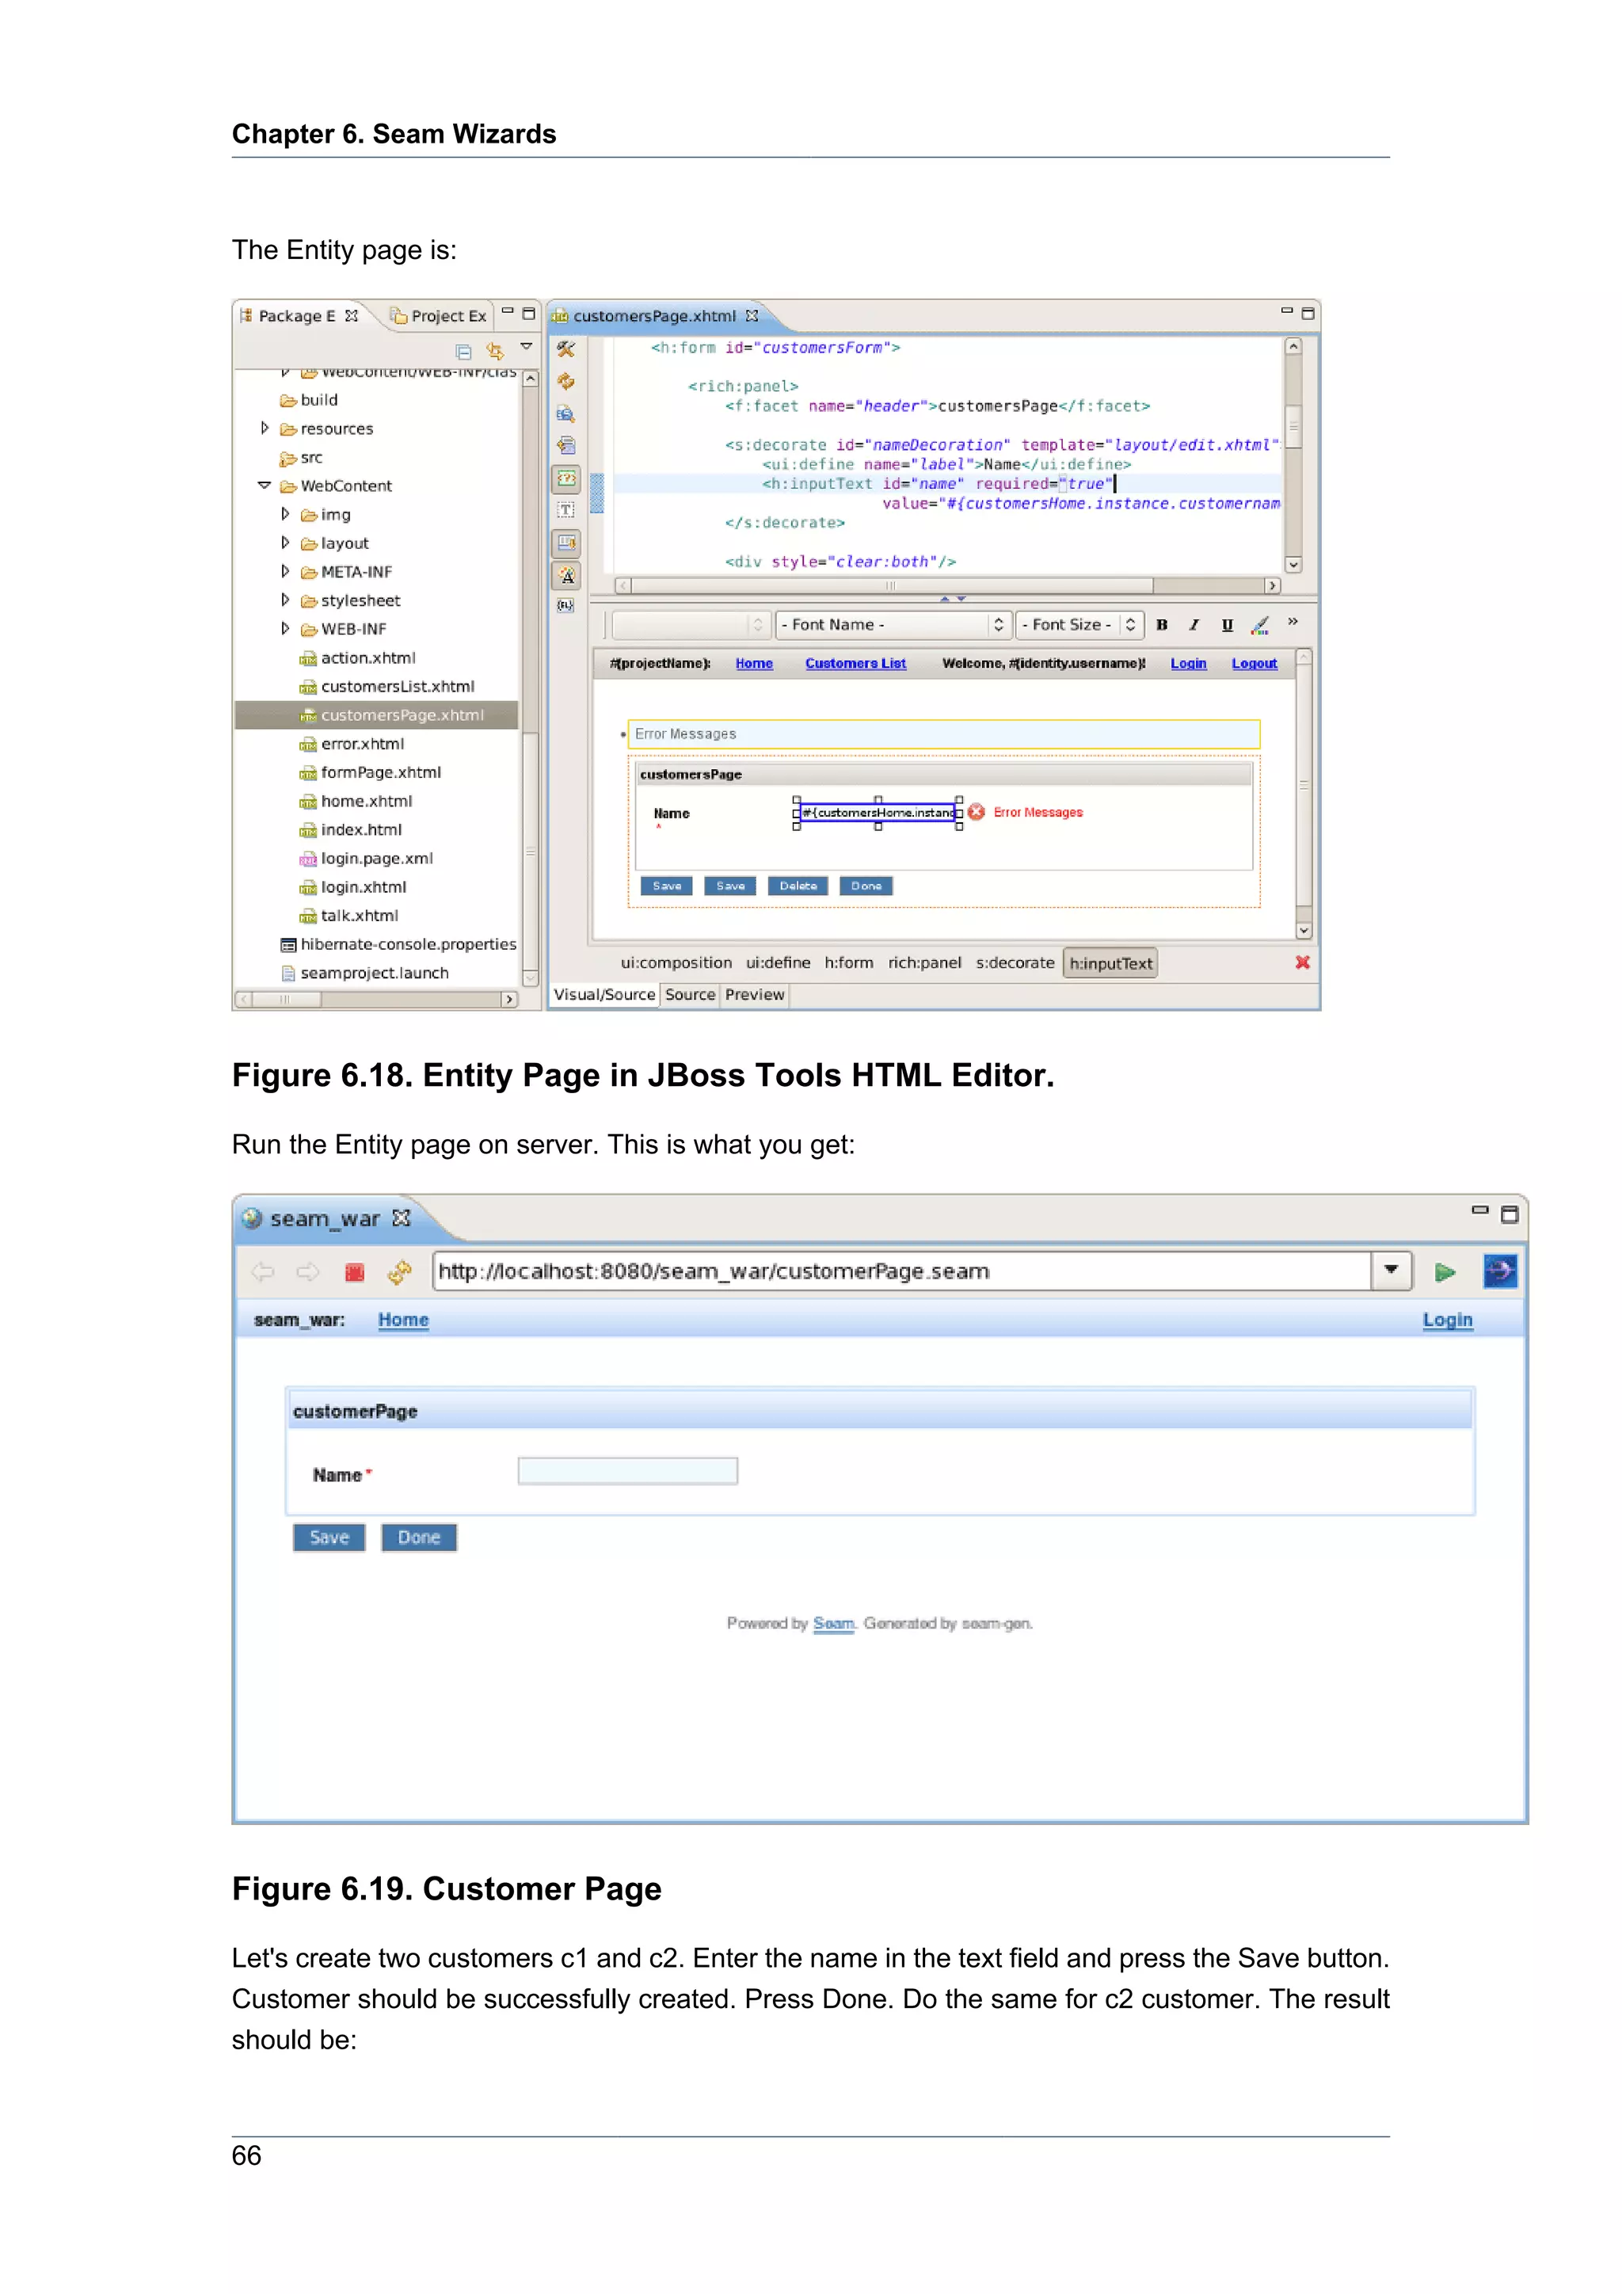Screen dimensions: 1622x2294
Task: Click the Delete button in visual editor
Action: click(x=798, y=886)
